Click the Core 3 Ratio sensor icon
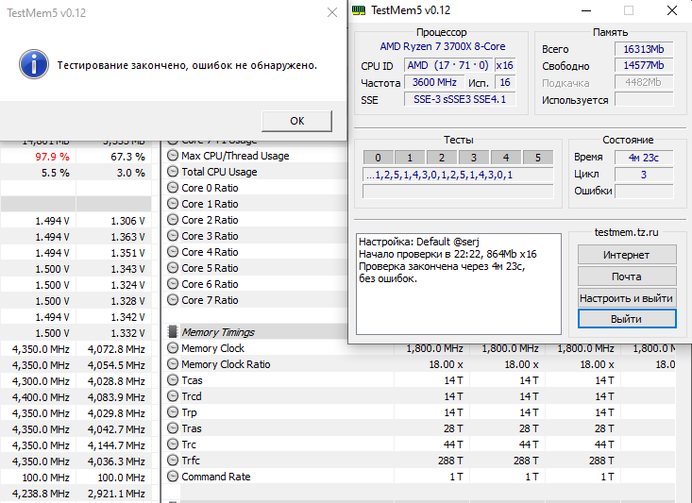692x503 pixels. pyautogui.click(x=173, y=236)
